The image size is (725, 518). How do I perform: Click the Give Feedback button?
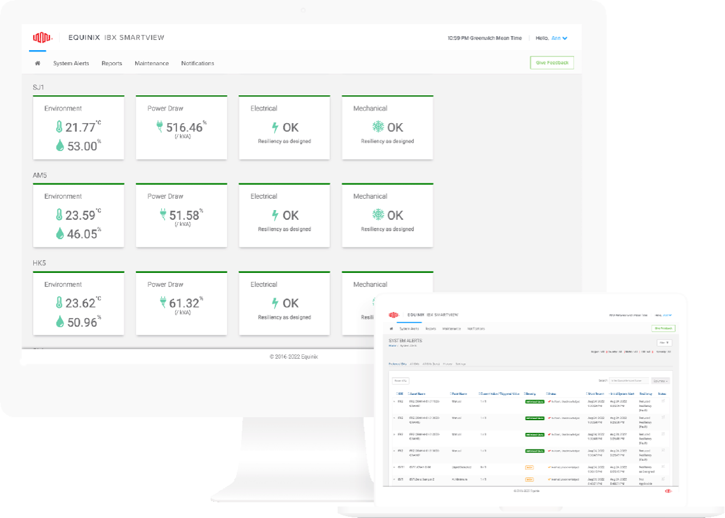pyautogui.click(x=552, y=63)
